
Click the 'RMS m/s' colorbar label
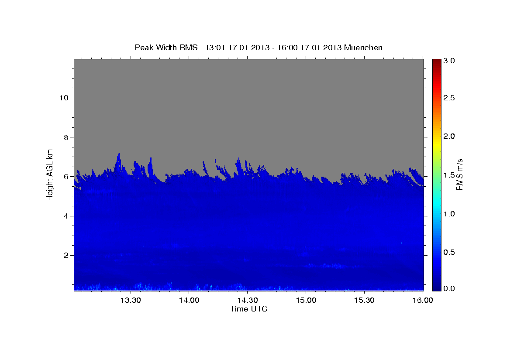(x=459, y=174)
